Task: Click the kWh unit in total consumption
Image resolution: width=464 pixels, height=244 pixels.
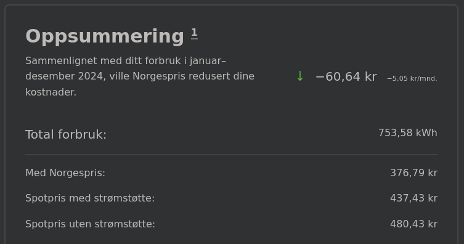Action: [x=426, y=133]
